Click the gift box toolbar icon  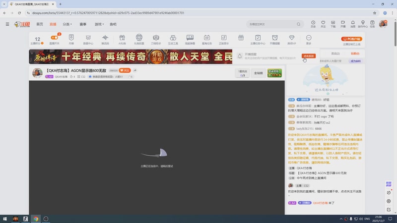click(241, 38)
